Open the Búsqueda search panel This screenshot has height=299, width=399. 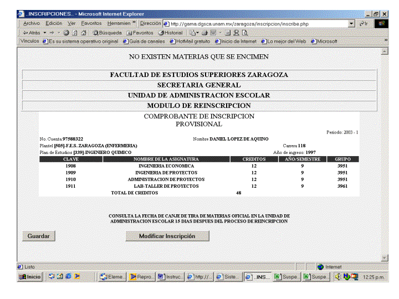(106, 33)
